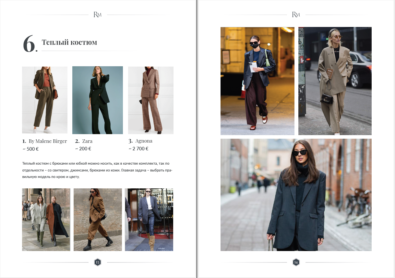Click the paragraph starting "Теплый костюм с брюками"
The image size is (395, 278).
click(x=97, y=170)
